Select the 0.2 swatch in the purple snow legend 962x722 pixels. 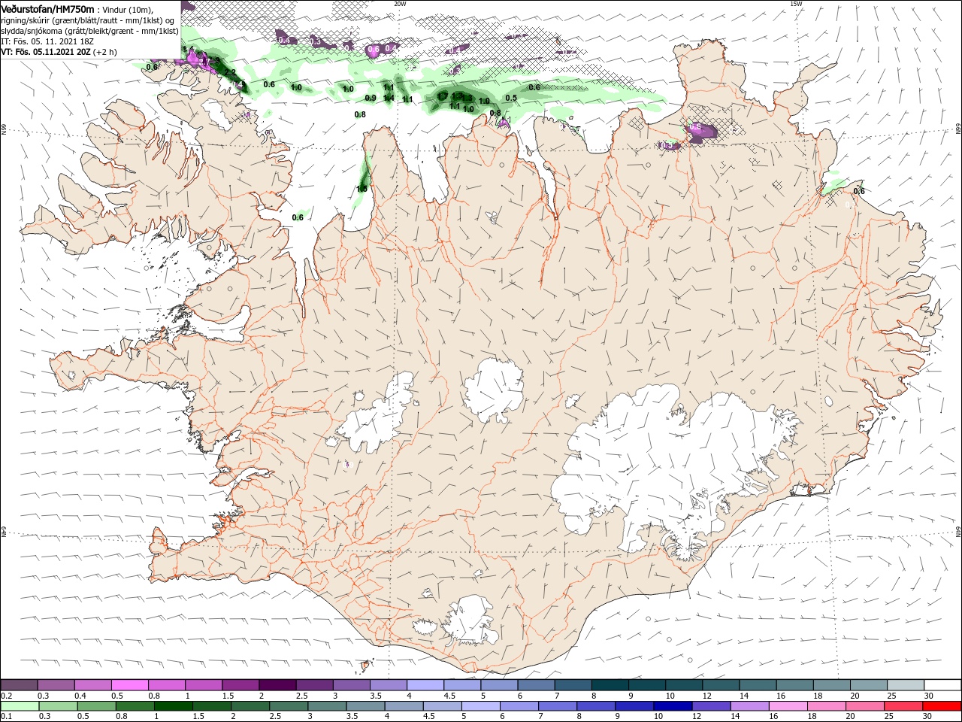(19, 685)
